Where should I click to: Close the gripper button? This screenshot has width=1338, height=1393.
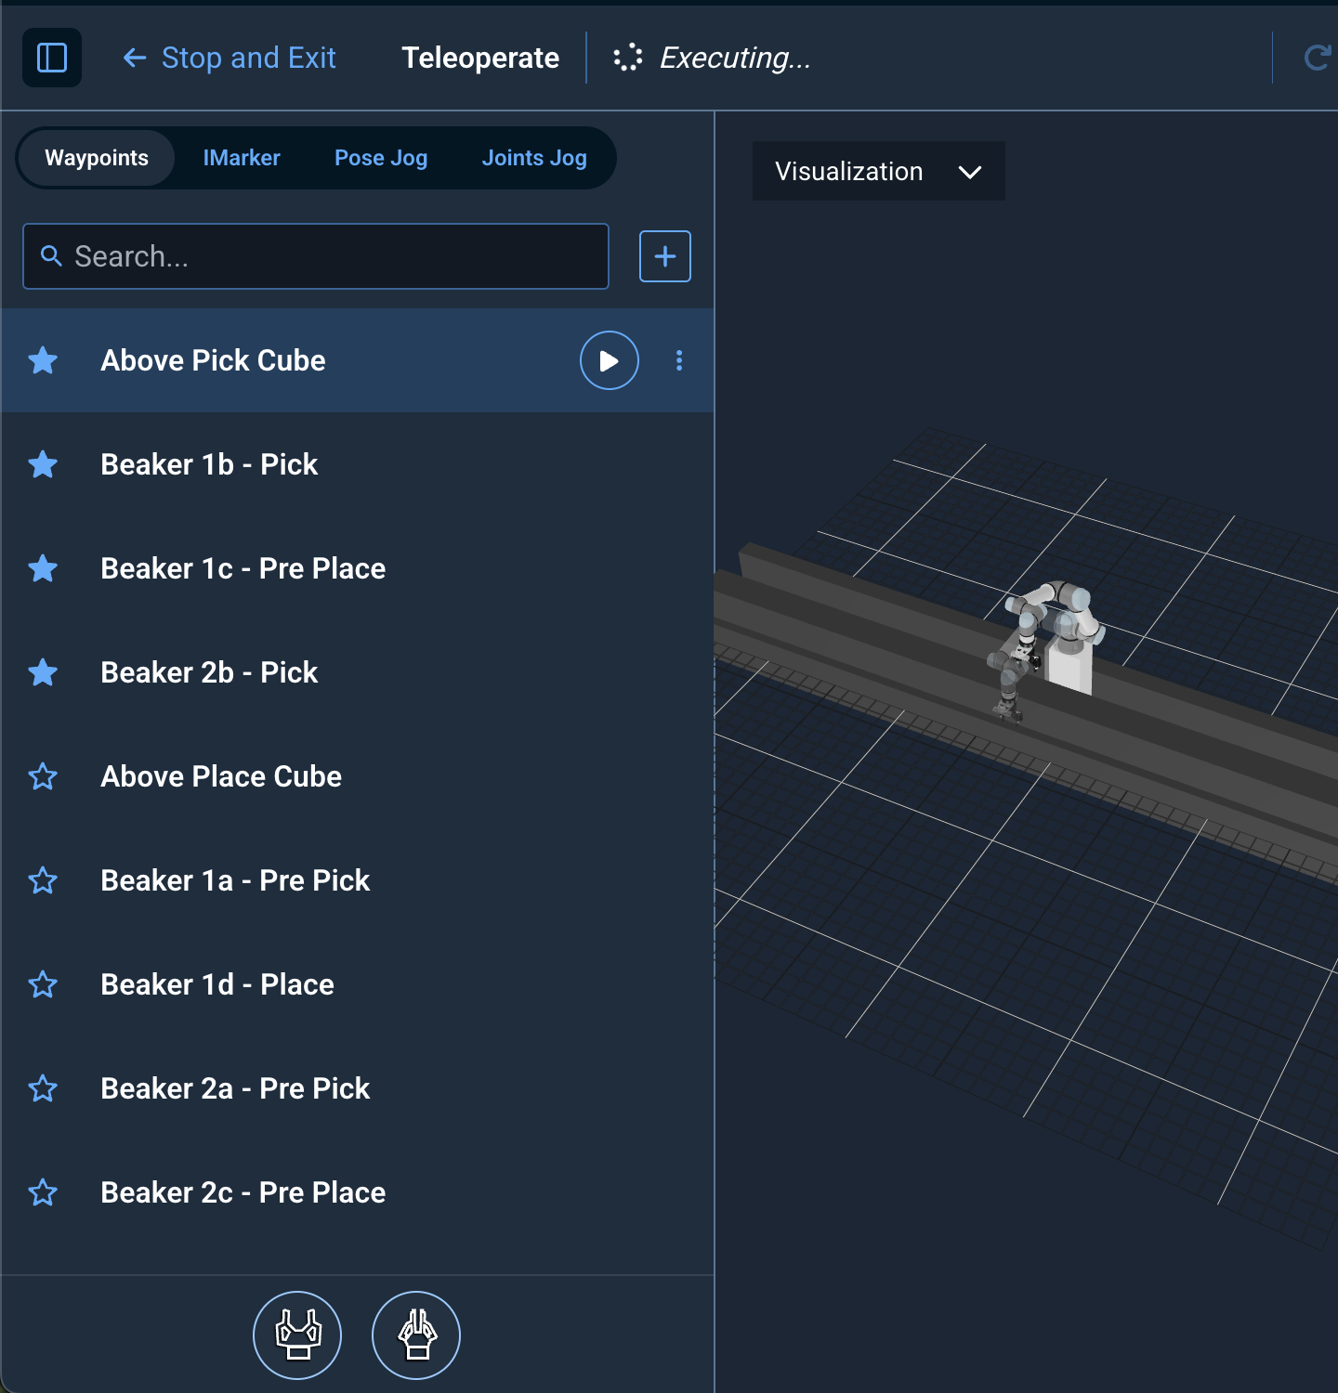[416, 1335]
